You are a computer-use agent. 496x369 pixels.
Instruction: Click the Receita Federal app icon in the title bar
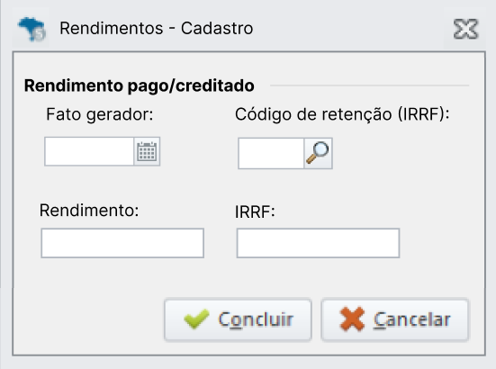pos(32,29)
